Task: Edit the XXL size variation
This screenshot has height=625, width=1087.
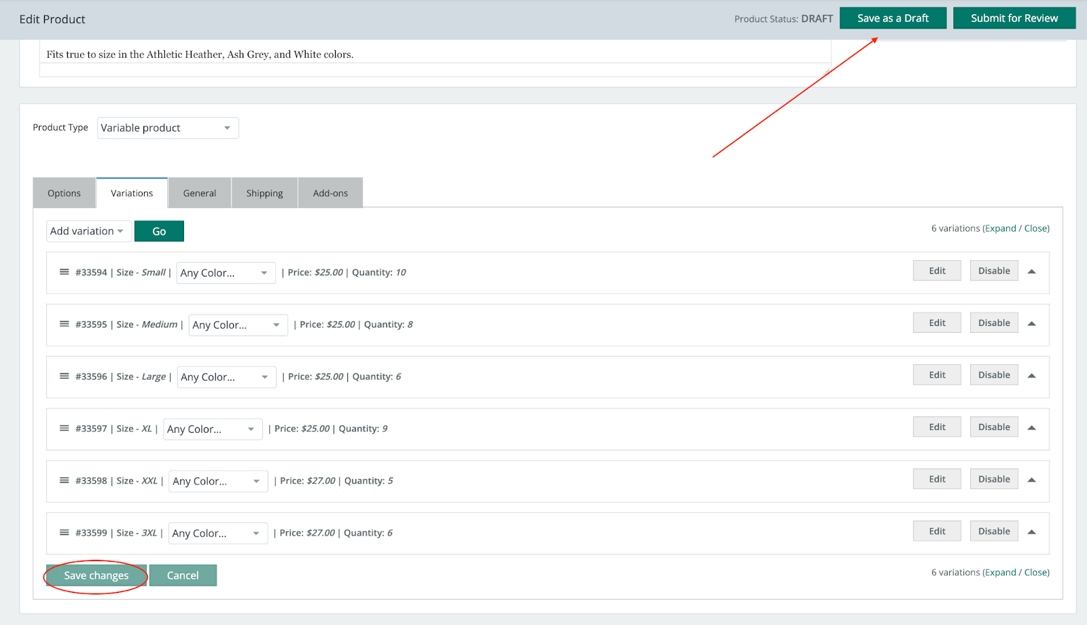Action: (x=936, y=479)
